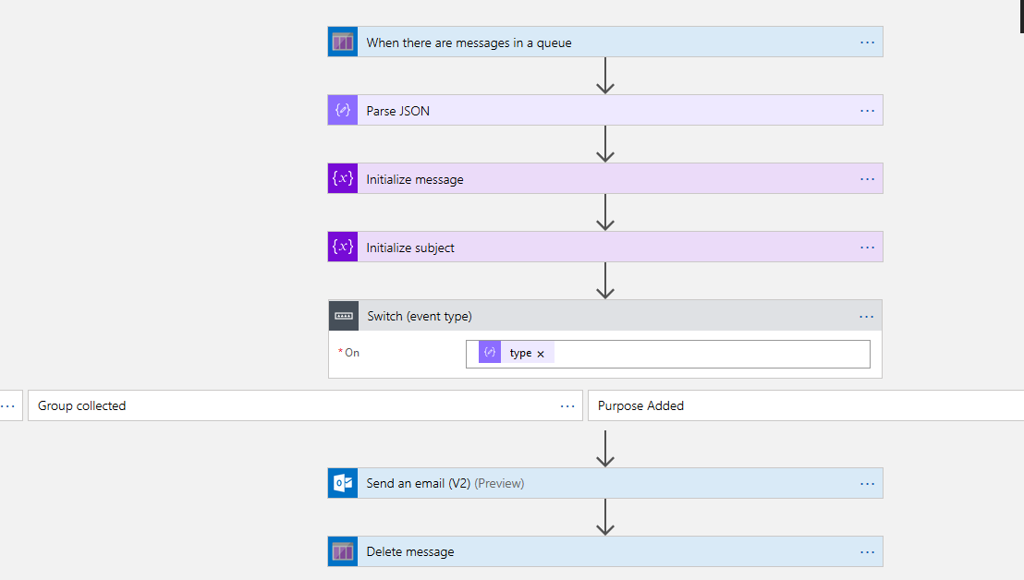1024x580 pixels.
Task: Expand the Parse JSON action
Action: coord(605,110)
